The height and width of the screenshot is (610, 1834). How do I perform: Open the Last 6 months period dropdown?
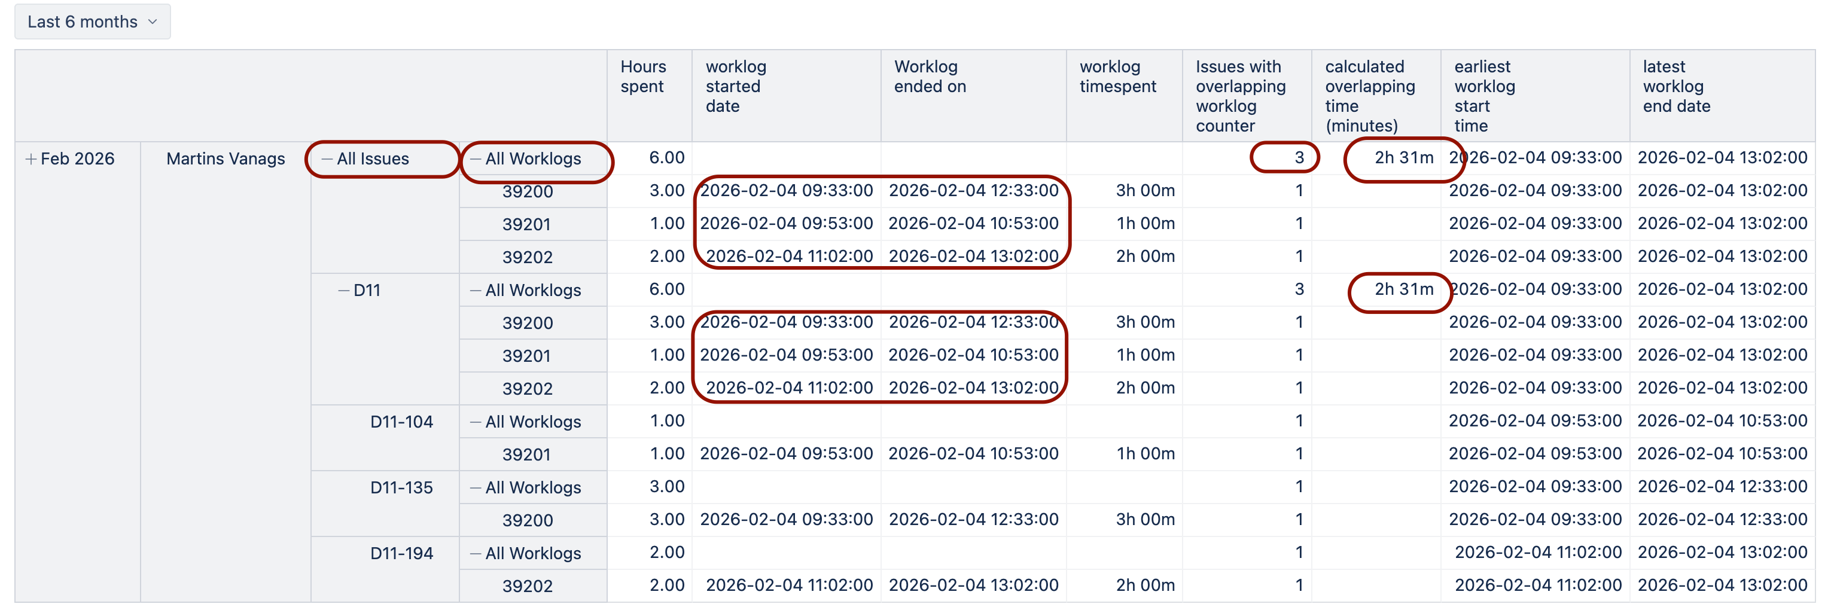coord(92,22)
